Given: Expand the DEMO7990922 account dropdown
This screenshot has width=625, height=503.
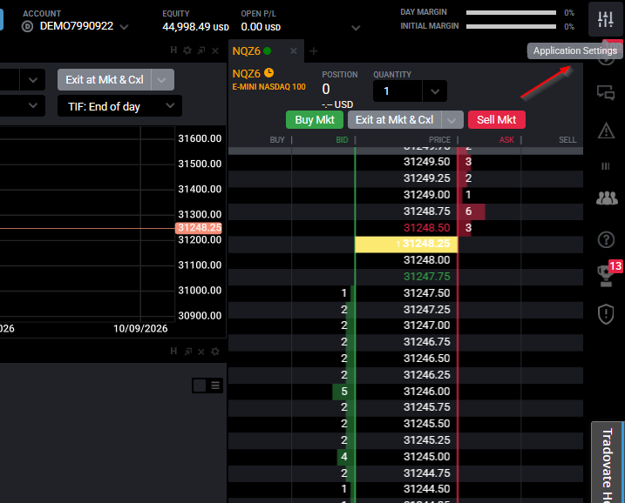Looking at the screenshot, I should point(124,27).
